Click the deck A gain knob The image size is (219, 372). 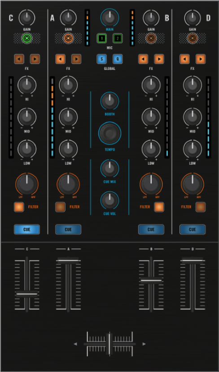[68, 18]
